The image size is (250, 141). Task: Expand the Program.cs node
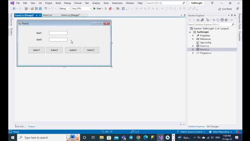(193, 53)
